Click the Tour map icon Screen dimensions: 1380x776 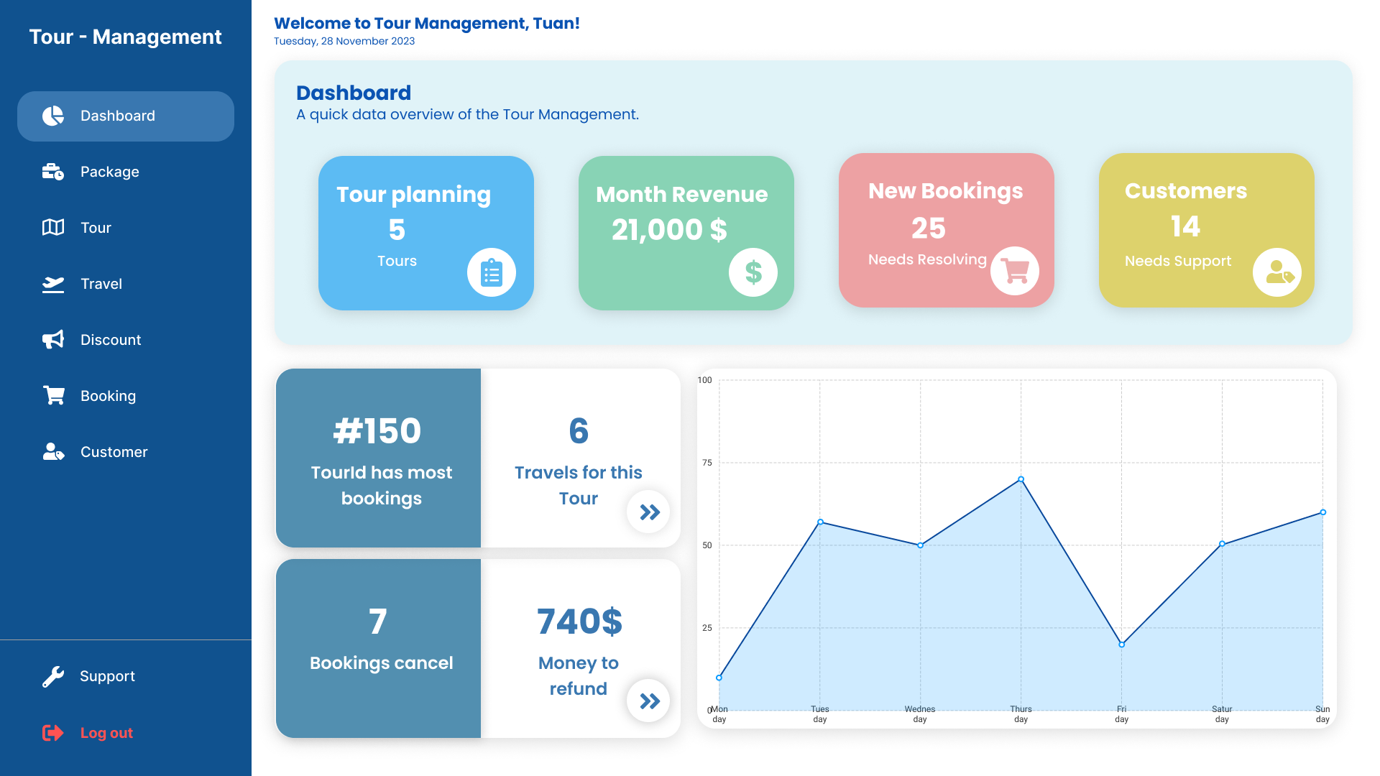coord(53,228)
